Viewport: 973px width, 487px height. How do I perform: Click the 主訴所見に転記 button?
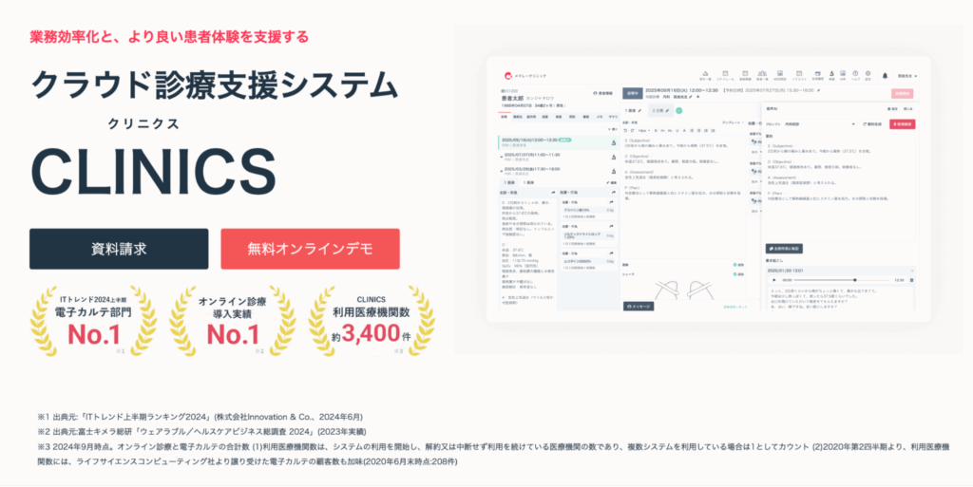tap(784, 249)
